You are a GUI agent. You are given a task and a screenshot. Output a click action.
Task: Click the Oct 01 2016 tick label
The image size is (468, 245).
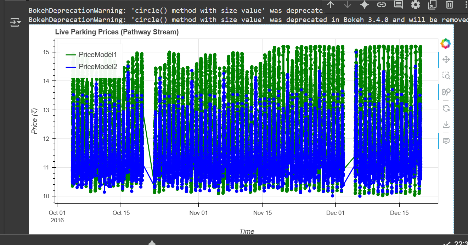(57, 216)
